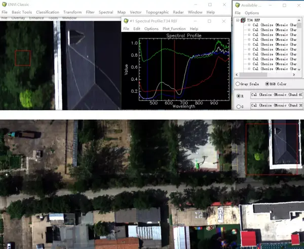The height and width of the screenshot is (249, 304).
Task: Open the Vector menu
Action: tap(135, 12)
